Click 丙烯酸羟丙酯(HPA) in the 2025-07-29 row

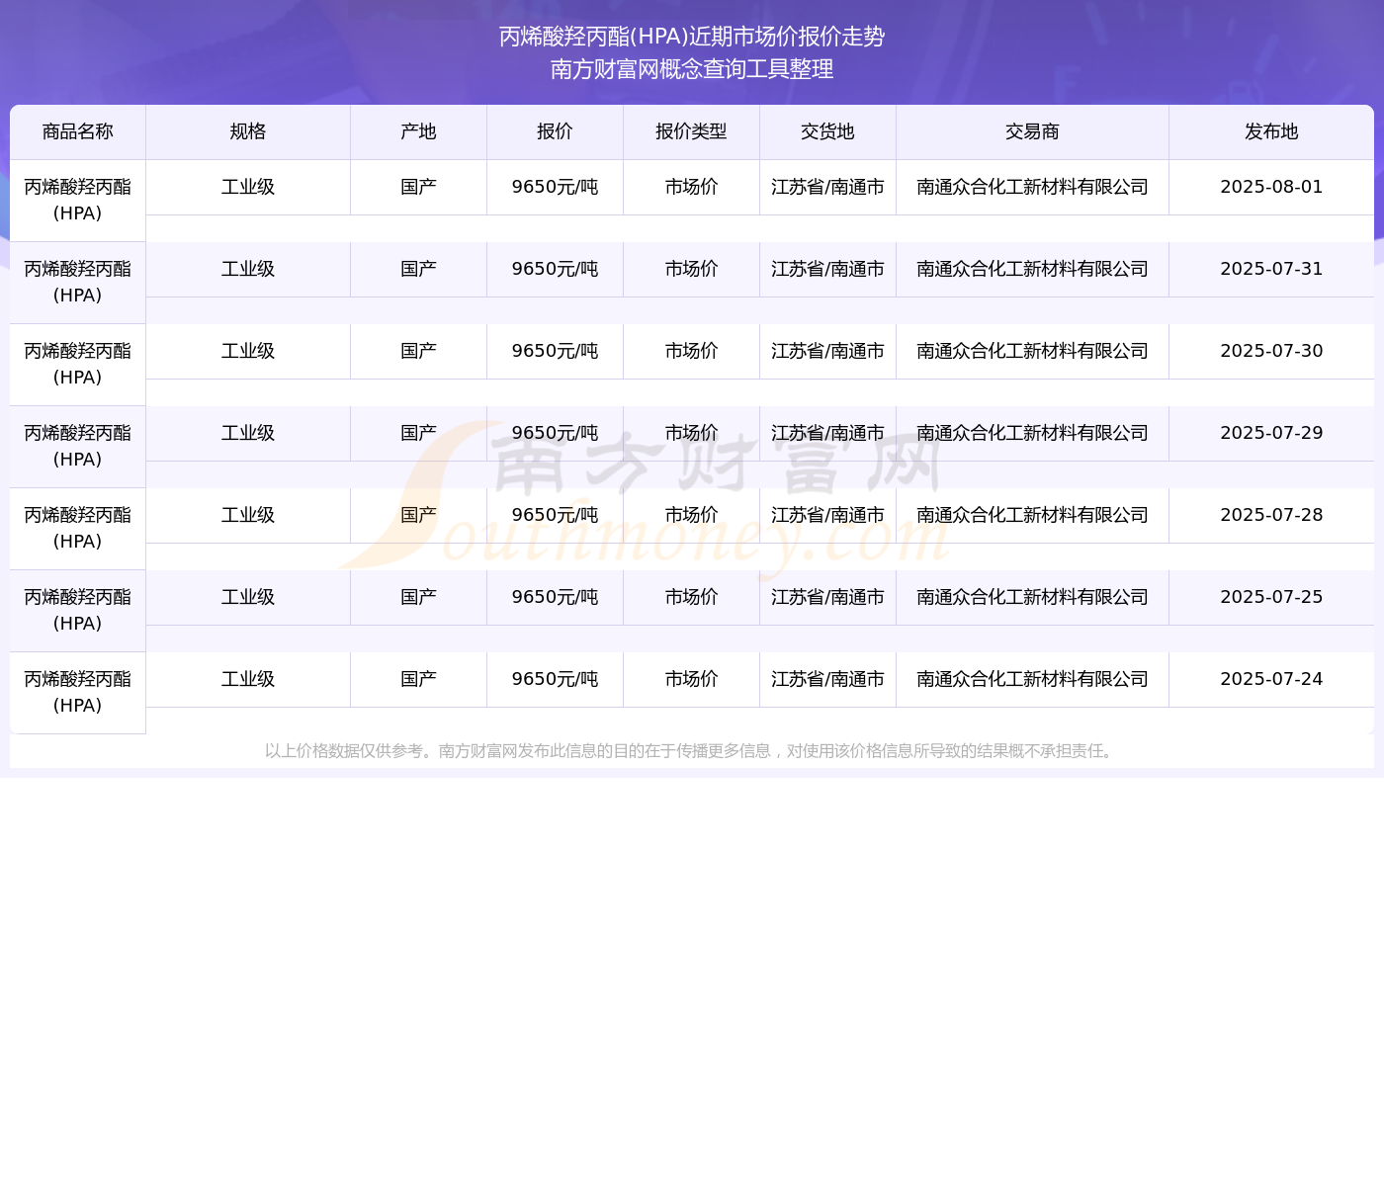pos(78,447)
